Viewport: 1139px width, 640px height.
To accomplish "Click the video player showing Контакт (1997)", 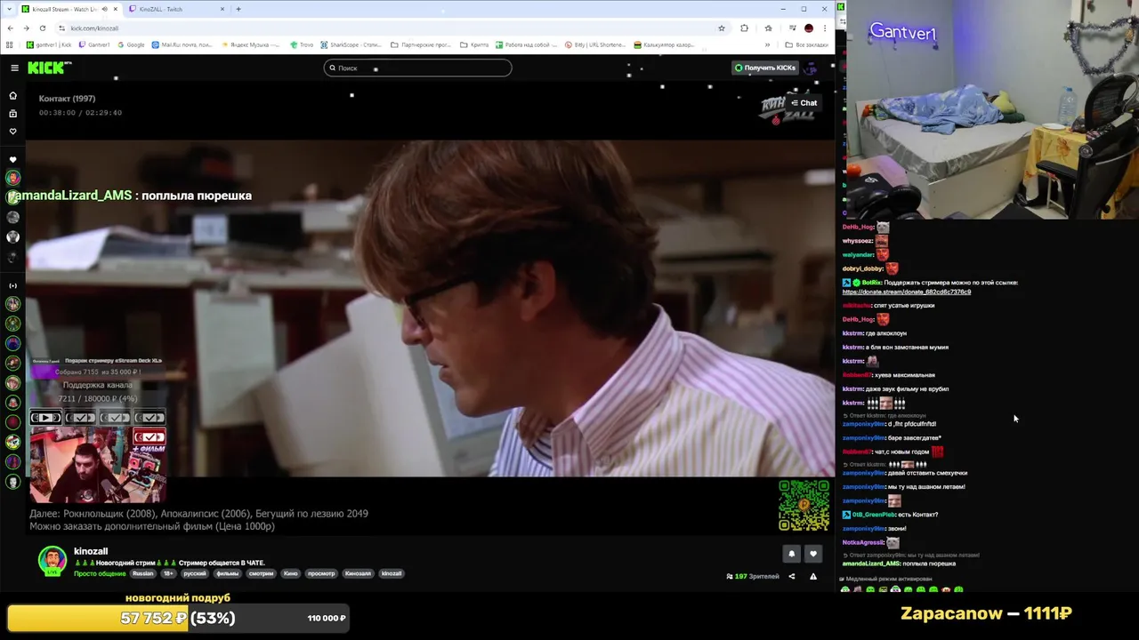I will 430,308.
